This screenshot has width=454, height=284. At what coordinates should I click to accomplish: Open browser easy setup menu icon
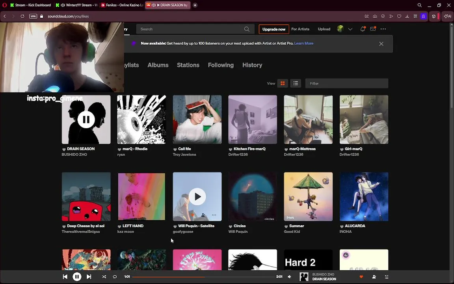[x=415, y=16]
